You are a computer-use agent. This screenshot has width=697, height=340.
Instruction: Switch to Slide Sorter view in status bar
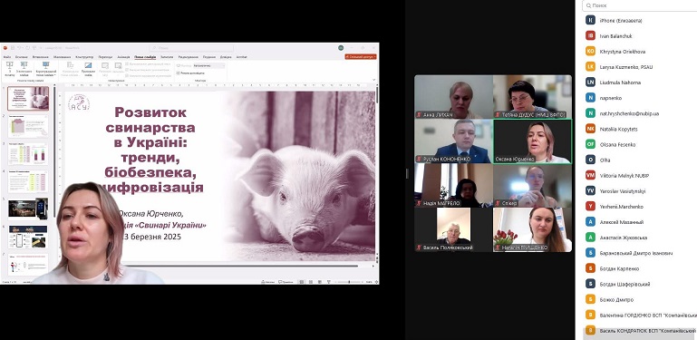[x=311, y=282]
